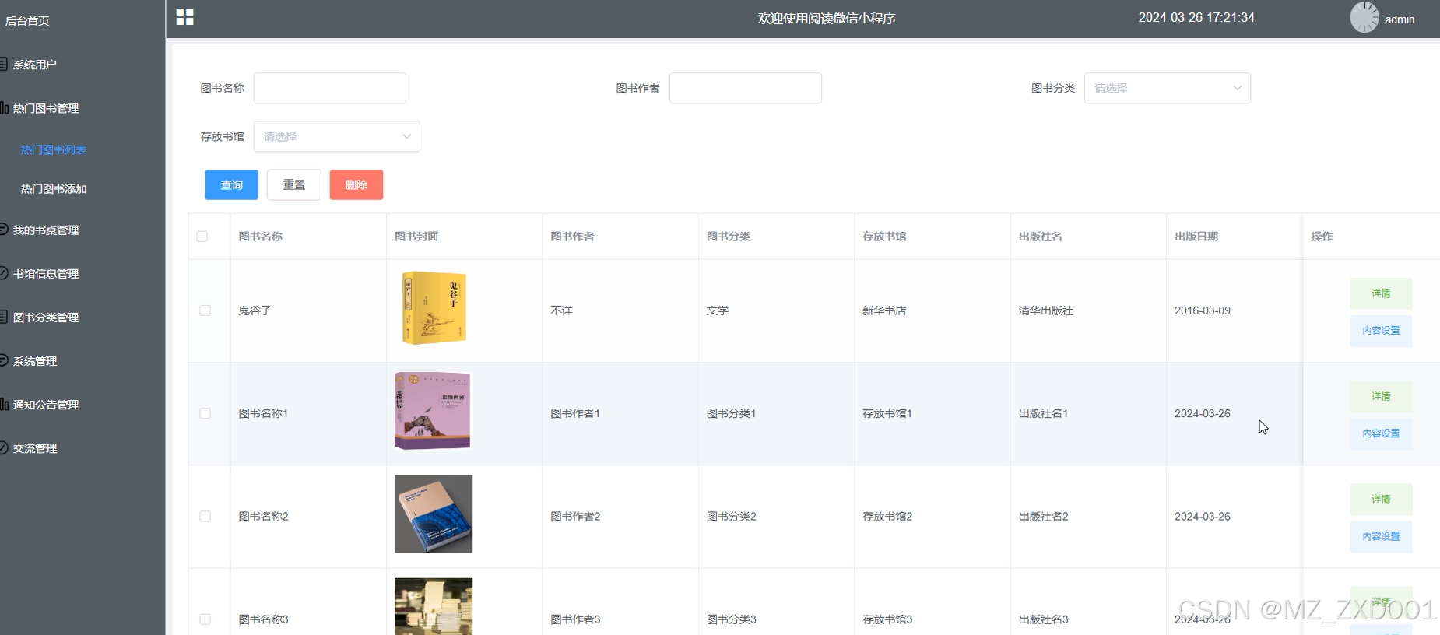Focus the 图书名称 search input
The height and width of the screenshot is (635, 1440).
coord(330,88)
